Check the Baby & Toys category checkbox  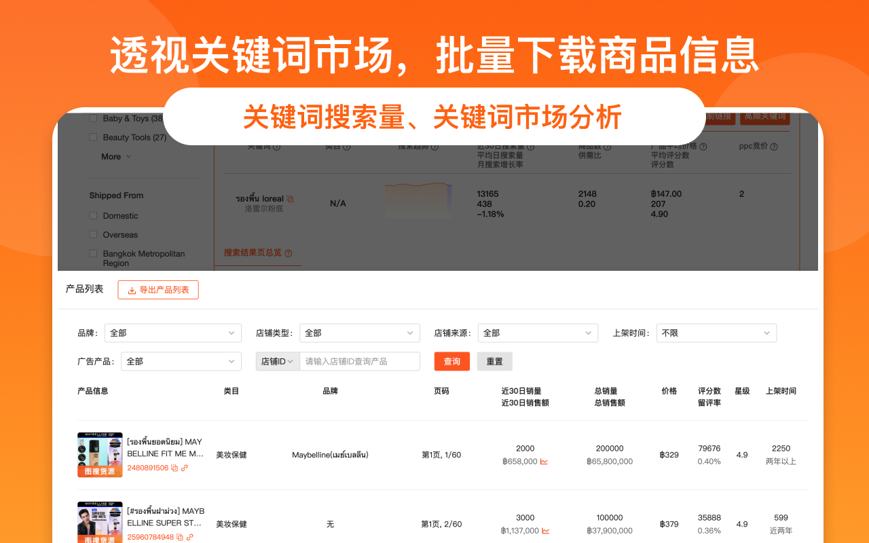click(x=93, y=117)
